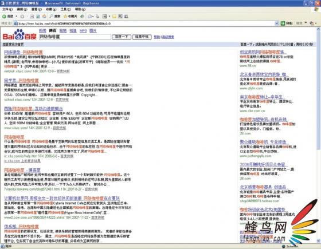
Task: Switch to the Tieba (贴吧) tab
Action: click(x=63, y=31)
